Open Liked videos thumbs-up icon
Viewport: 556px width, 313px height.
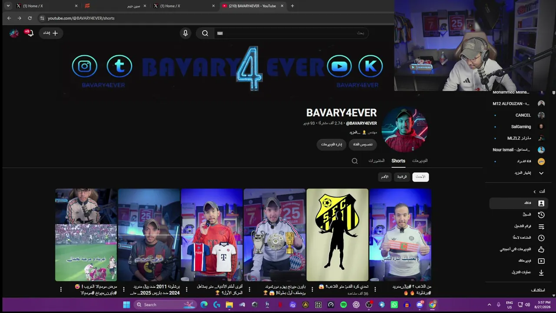(x=541, y=250)
